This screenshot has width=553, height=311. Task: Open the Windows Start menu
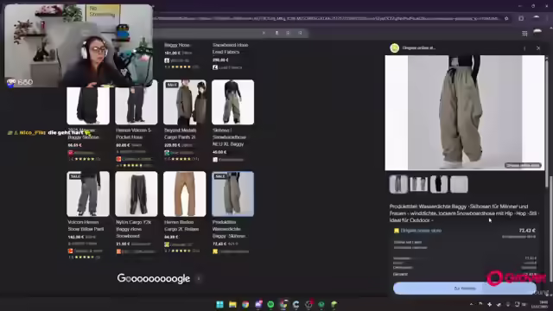(x=219, y=304)
